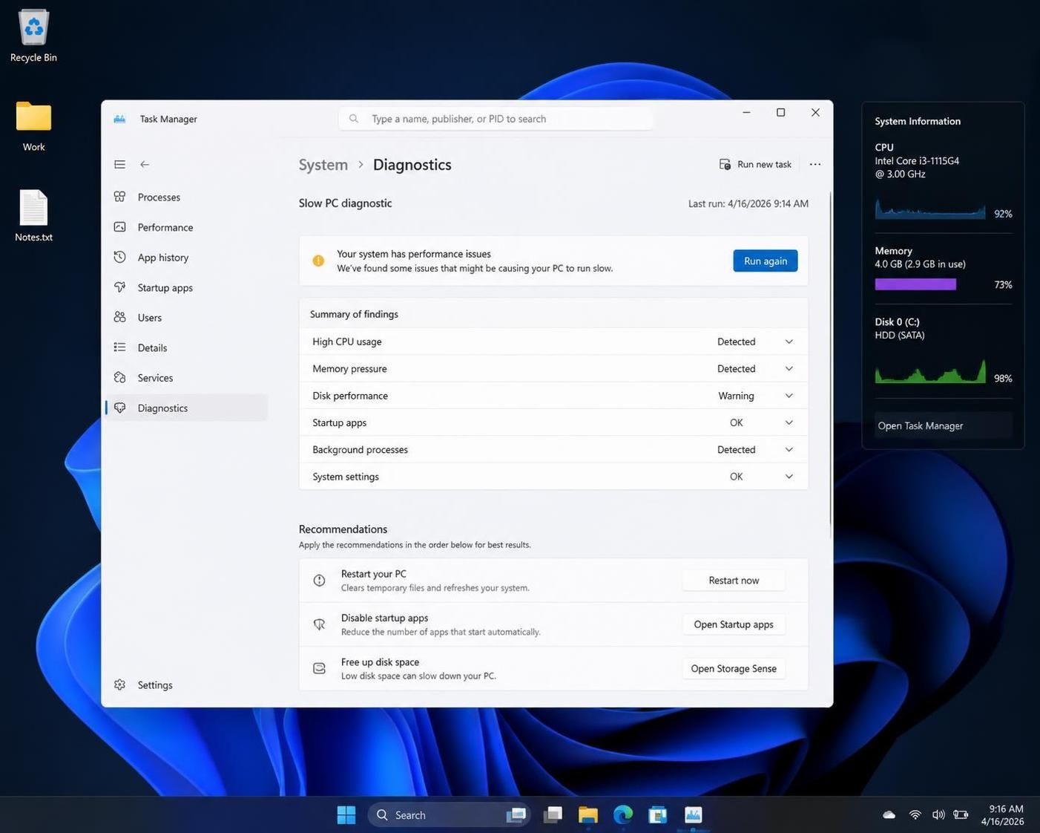Click the battery tray icon
The image size is (1040, 833).
point(961,814)
